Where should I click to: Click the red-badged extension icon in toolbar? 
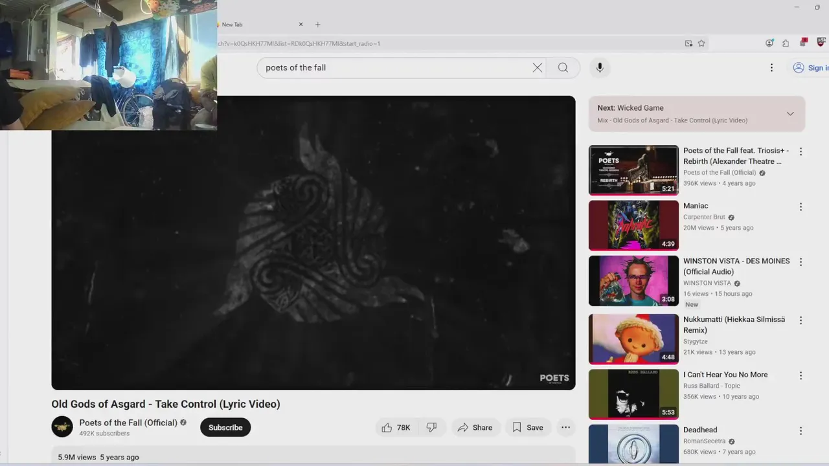pyautogui.click(x=804, y=43)
